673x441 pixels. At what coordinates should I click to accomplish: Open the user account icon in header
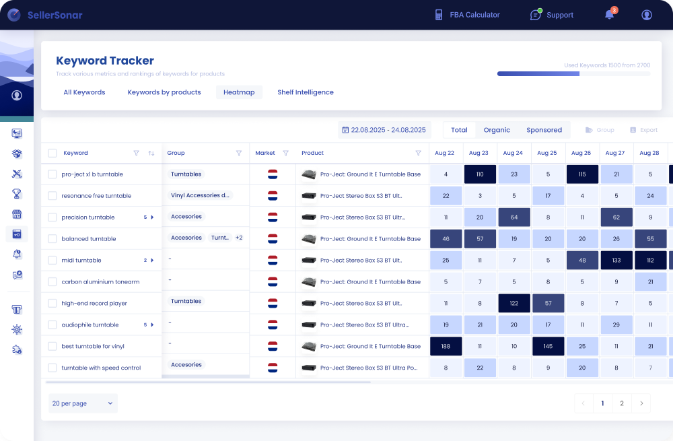(x=646, y=15)
